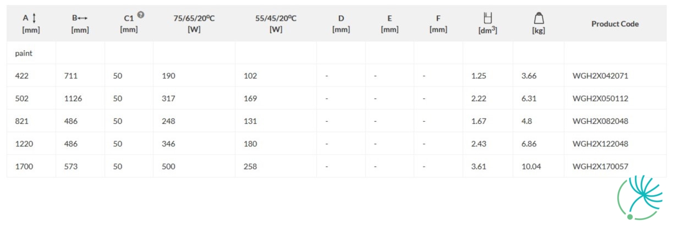Screen dimensions: 675x233
Task: Click the 1700 height cell
Action: (24, 166)
